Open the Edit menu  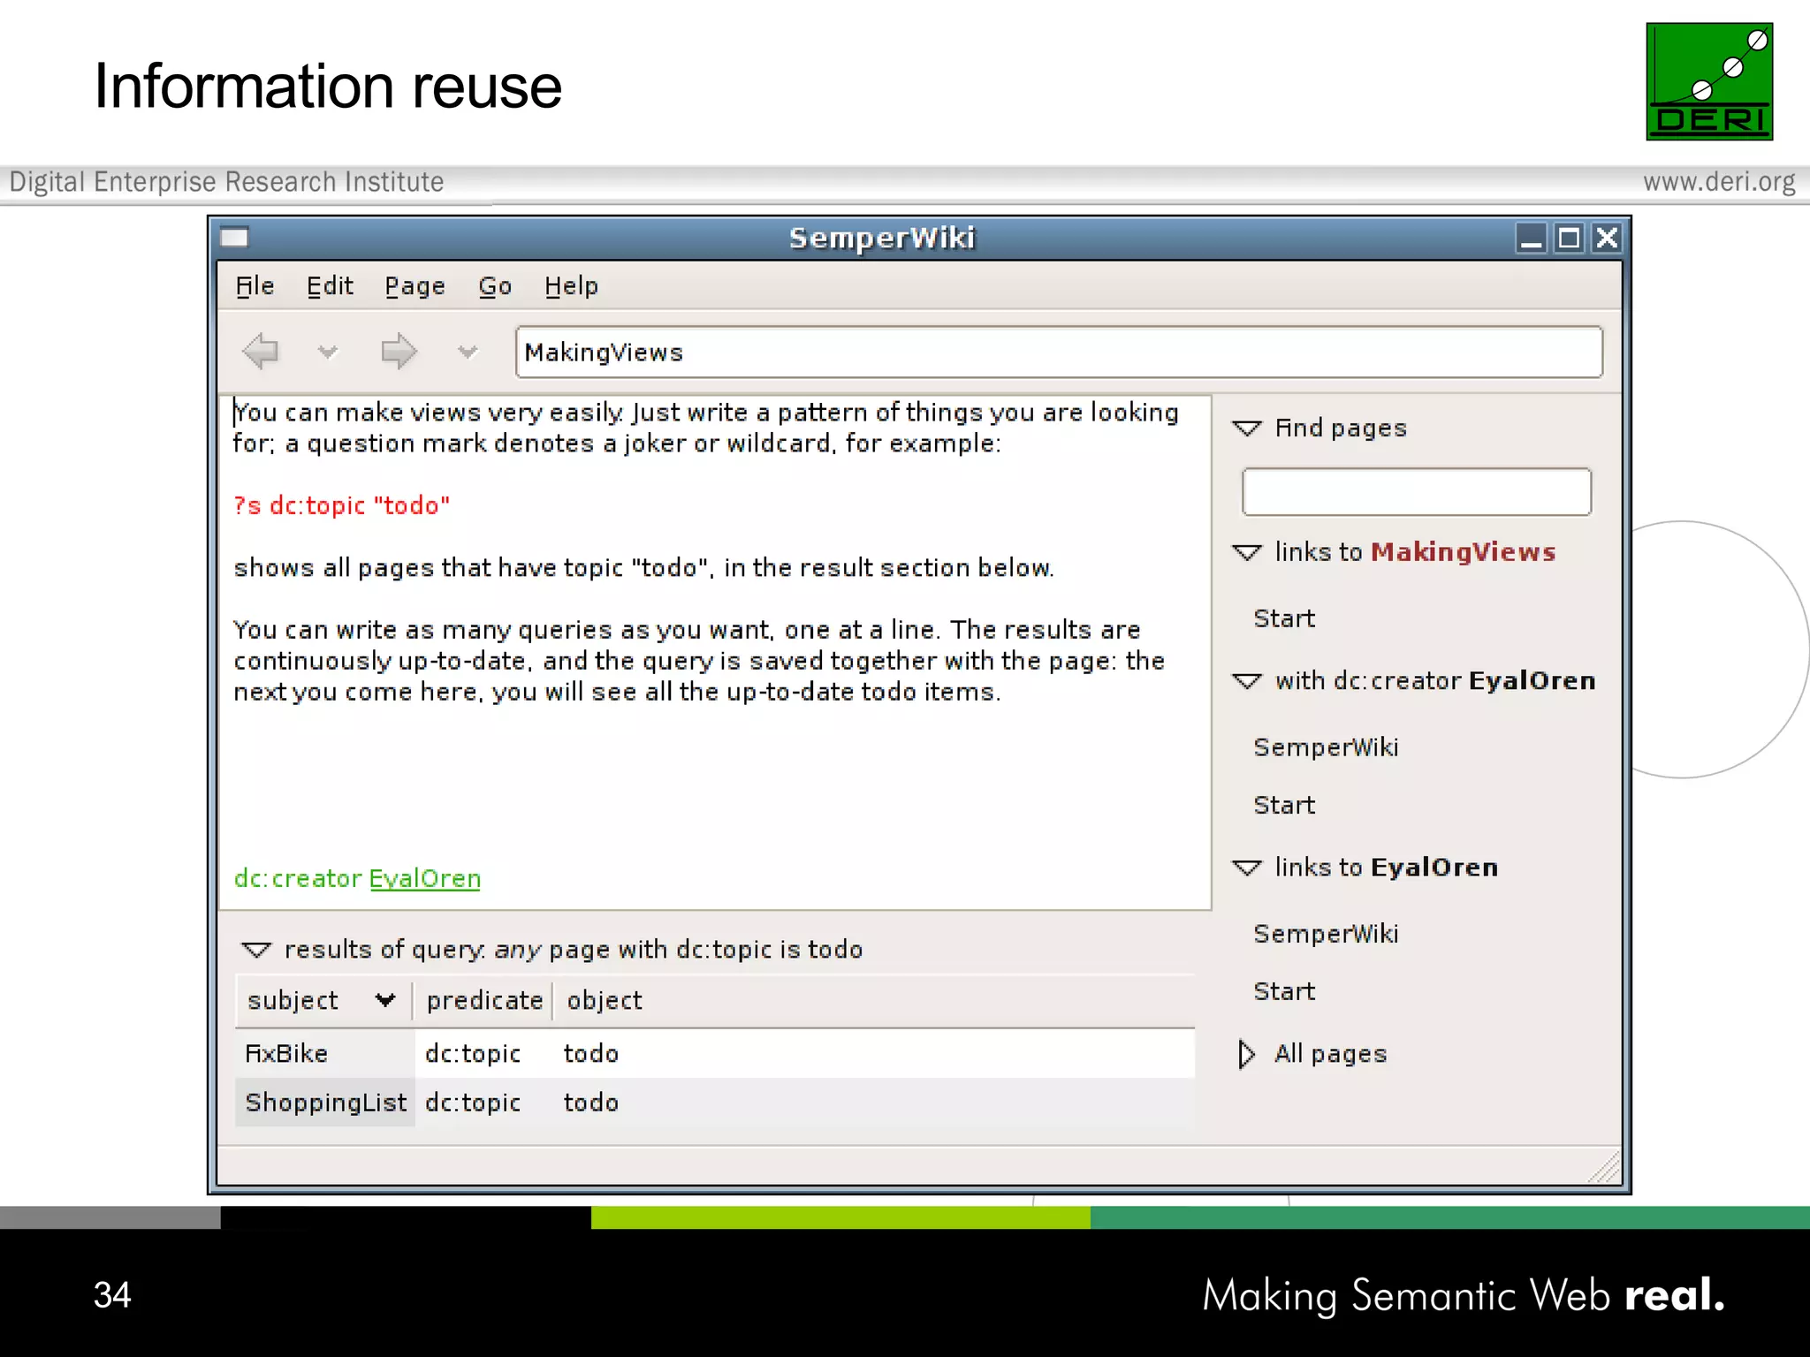pyautogui.click(x=330, y=286)
